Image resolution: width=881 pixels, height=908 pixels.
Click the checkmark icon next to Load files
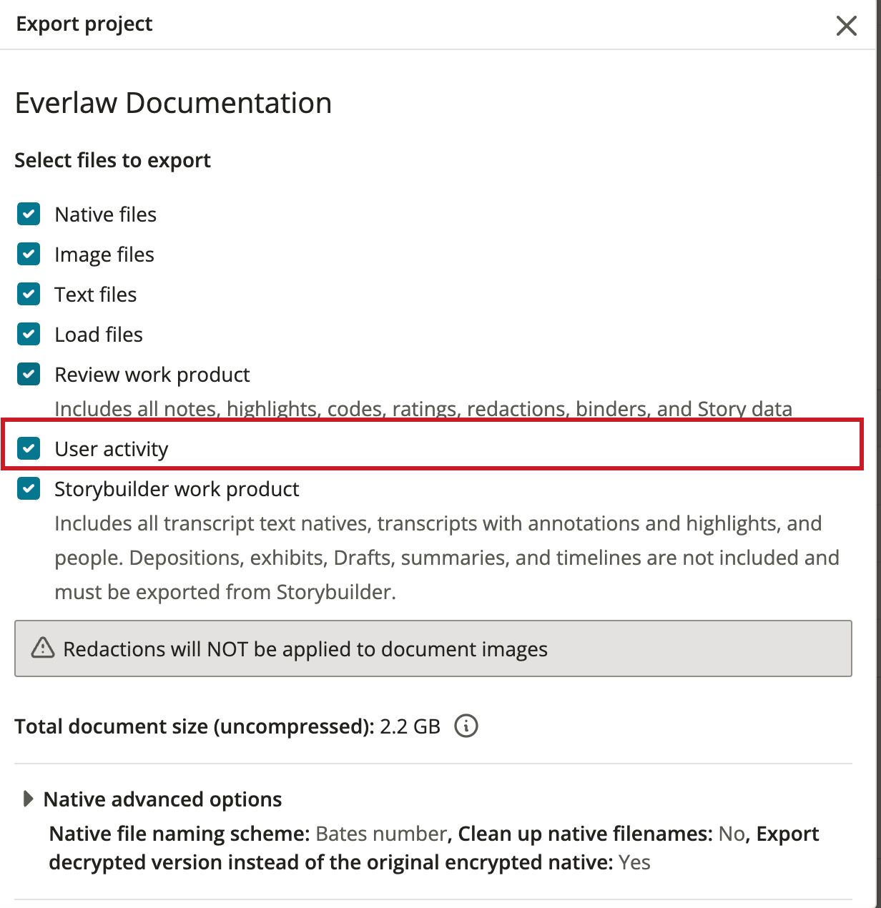28,334
